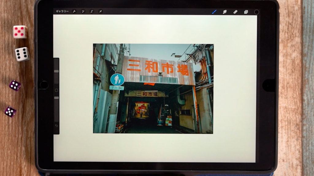
Task: Open the ギャラリー gallery view
Action: point(62,11)
